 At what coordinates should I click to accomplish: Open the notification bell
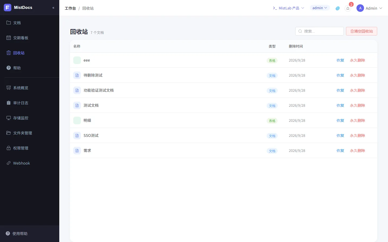pyautogui.click(x=348, y=8)
